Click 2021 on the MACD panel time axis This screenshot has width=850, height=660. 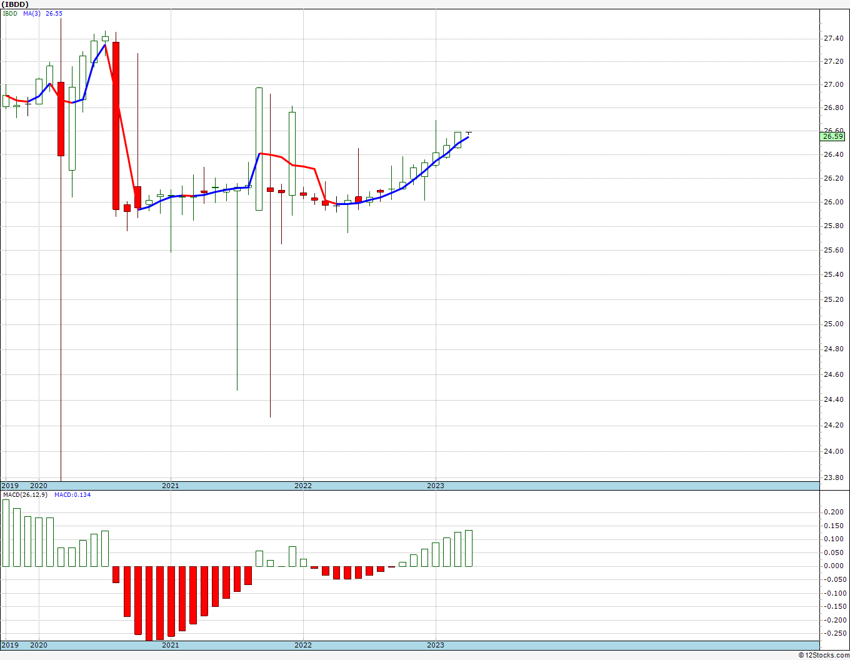(x=171, y=645)
